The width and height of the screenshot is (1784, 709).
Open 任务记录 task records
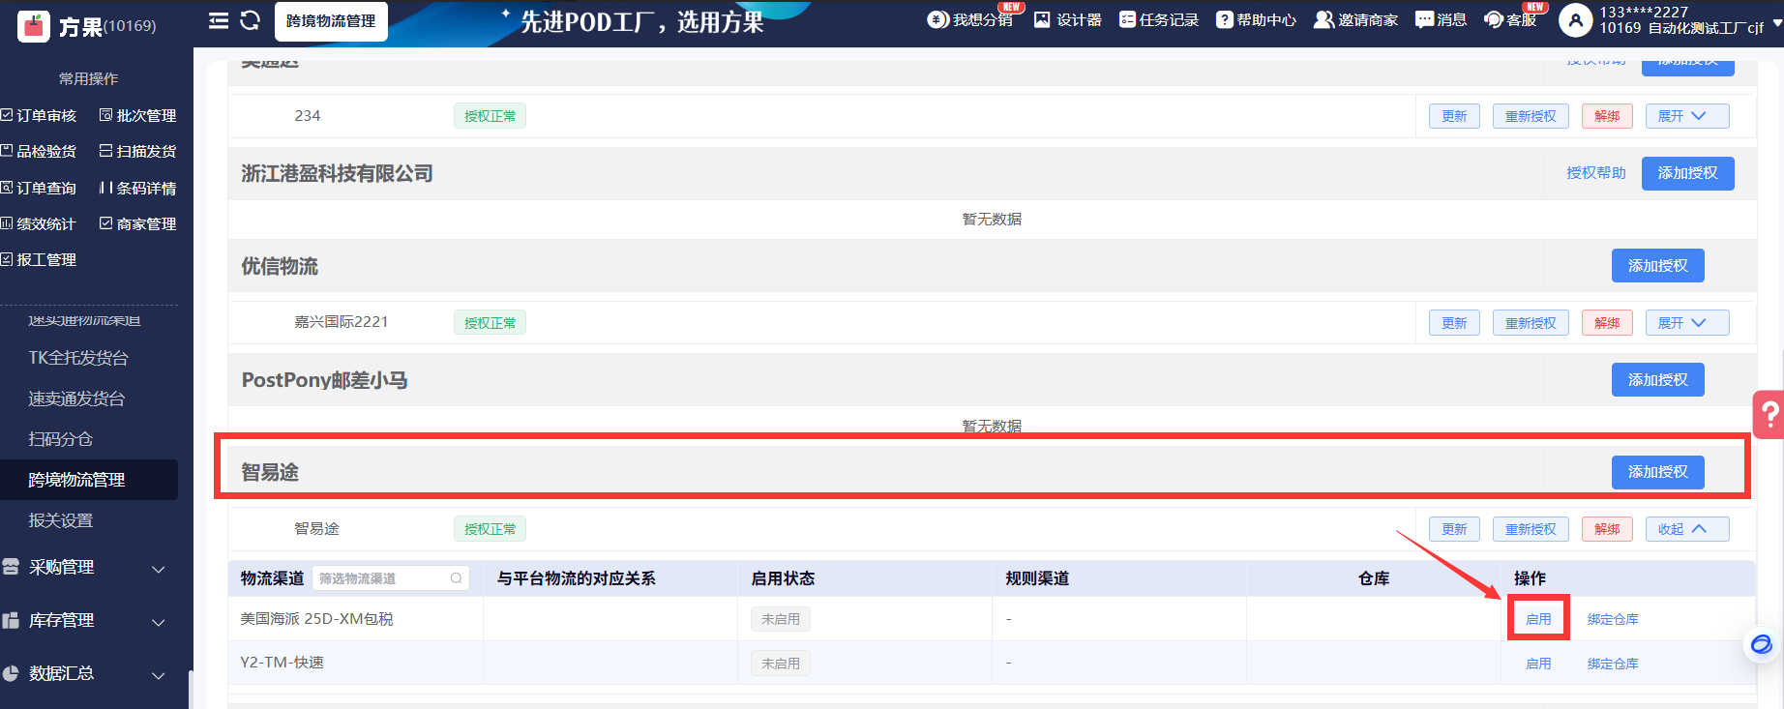click(1159, 19)
